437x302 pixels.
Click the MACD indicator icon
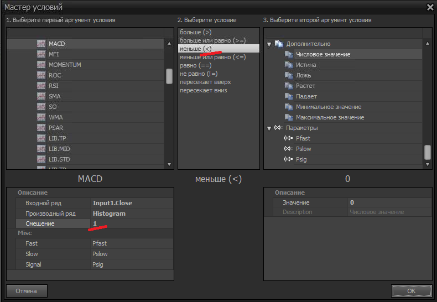(x=41, y=44)
